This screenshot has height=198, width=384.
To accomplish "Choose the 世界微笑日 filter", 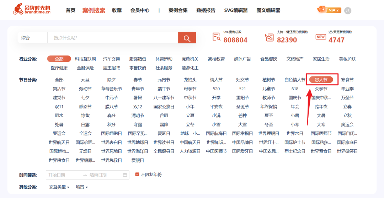I will pyautogui.click(x=347, y=151).
